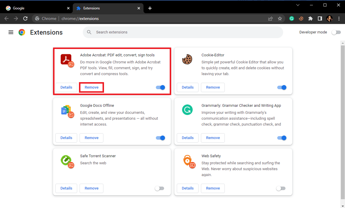Open a new tab with plus icon
The image size is (345, 208).
tap(150, 8)
